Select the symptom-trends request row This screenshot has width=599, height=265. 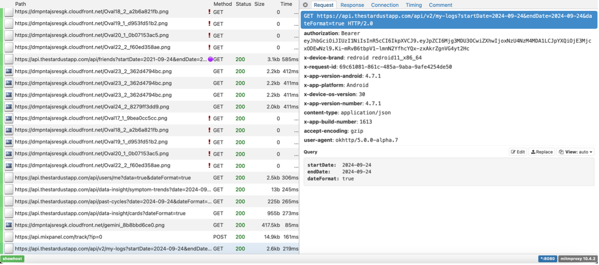coord(113,190)
